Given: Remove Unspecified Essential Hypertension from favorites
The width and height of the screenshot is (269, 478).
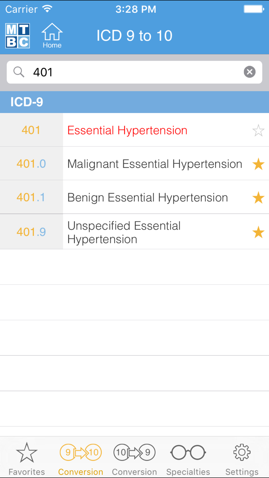Looking at the screenshot, I should coord(258,232).
